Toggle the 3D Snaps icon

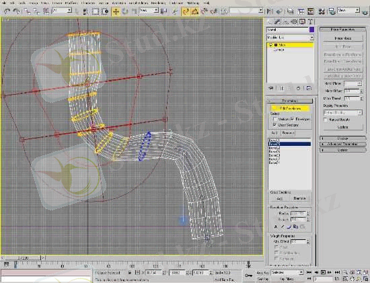(186, 11)
